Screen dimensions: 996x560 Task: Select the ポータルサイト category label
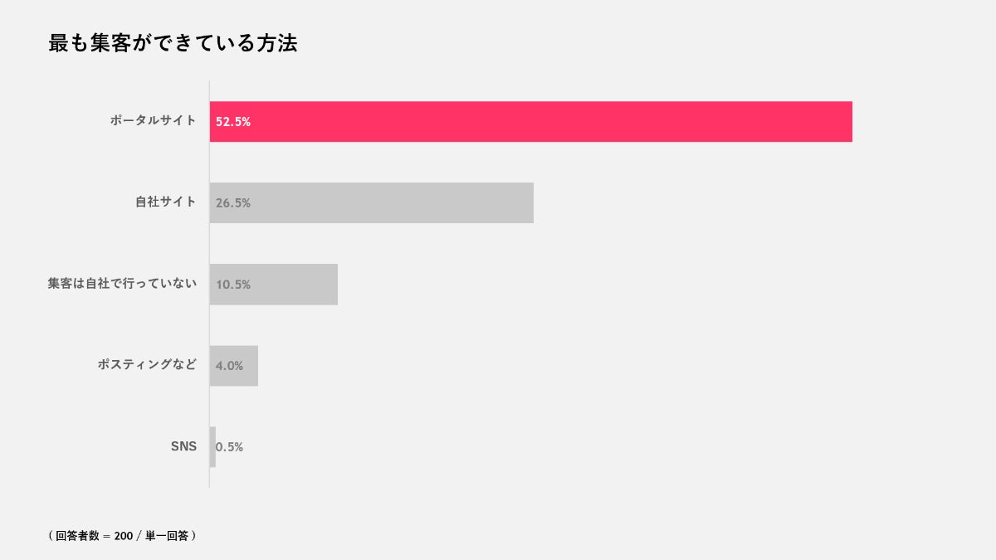click(x=154, y=120)
